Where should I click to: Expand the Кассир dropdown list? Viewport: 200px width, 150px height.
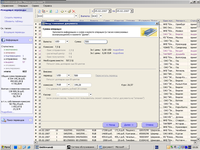pos(90,95)
